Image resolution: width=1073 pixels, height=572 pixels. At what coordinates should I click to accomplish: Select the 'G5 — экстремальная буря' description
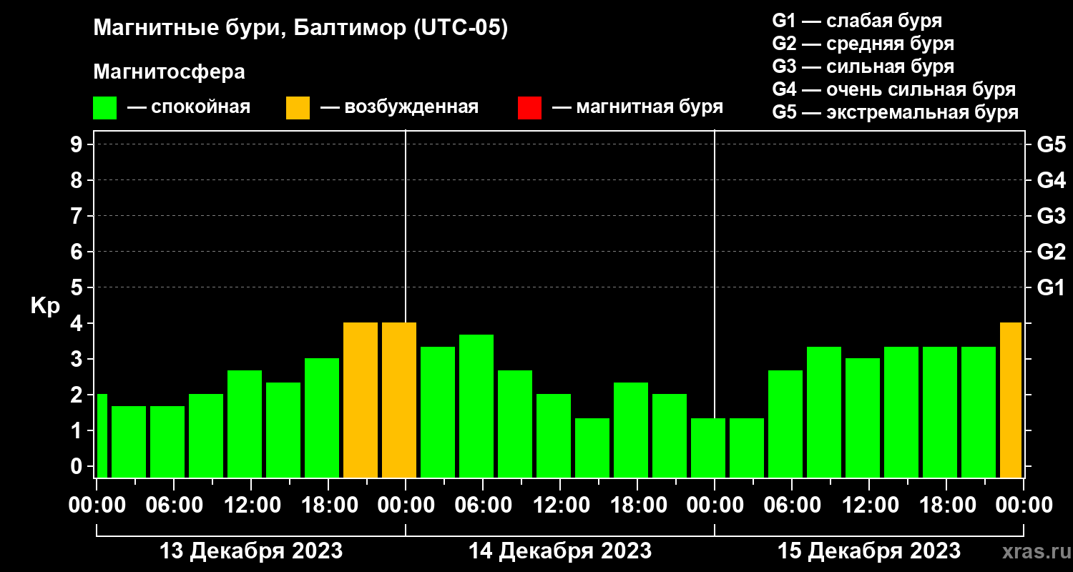point(896,112)
